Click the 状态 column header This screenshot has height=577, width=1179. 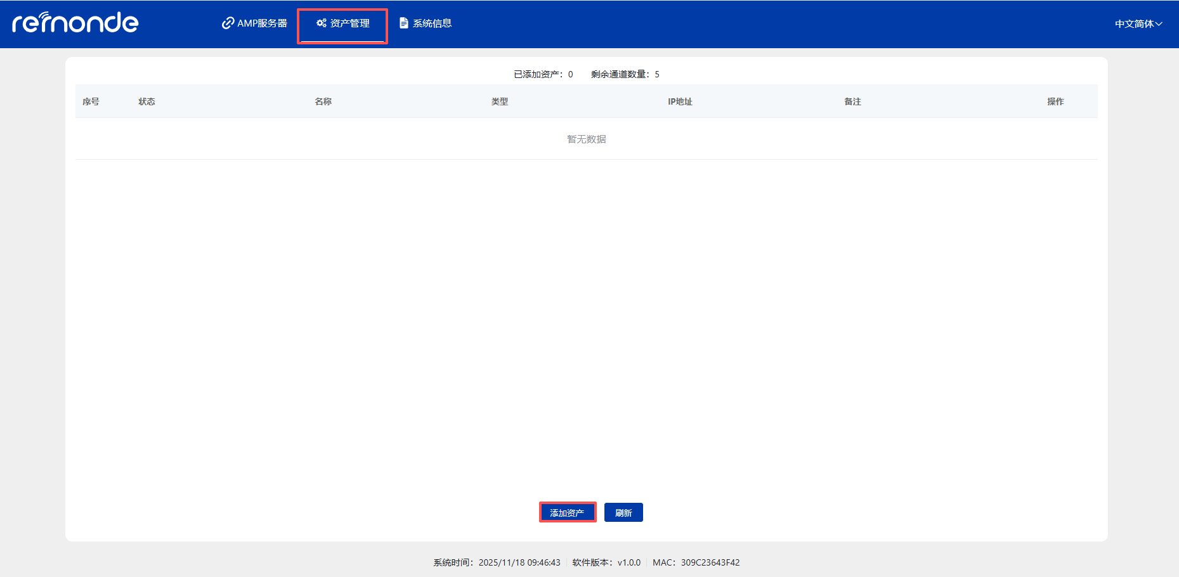[x=147, y=101]
